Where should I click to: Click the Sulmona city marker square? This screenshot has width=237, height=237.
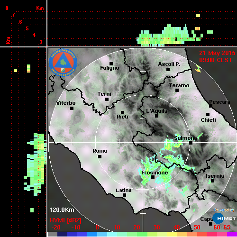(191, 143)
